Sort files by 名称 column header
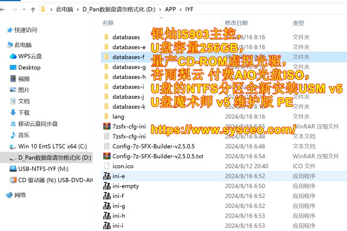 tap(108, 23)
